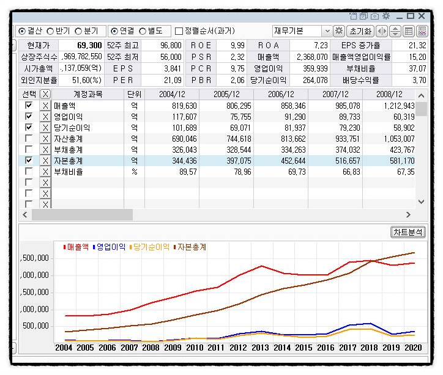
Task: Select the 부채비율 row label
Action: 69,172
